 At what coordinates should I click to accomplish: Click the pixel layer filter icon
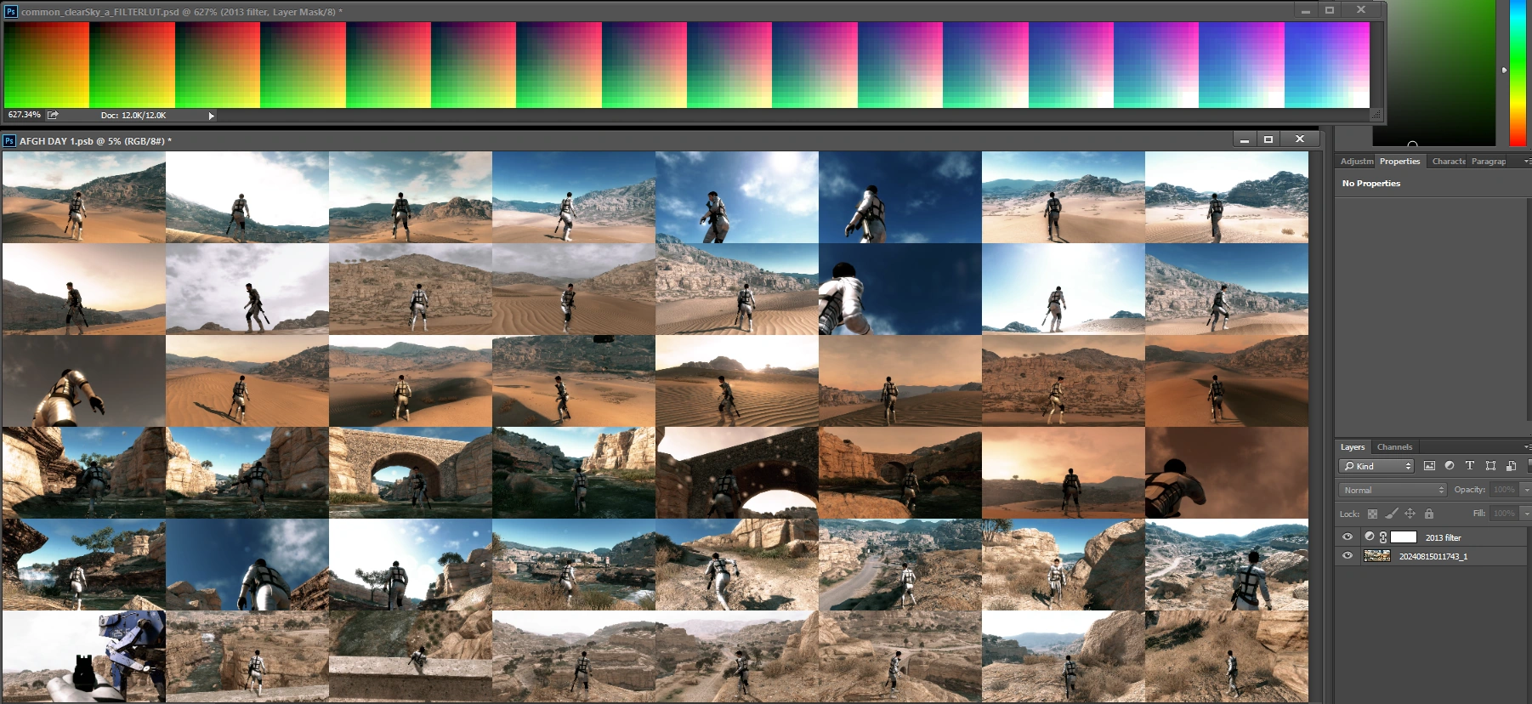pos(1429,466)
